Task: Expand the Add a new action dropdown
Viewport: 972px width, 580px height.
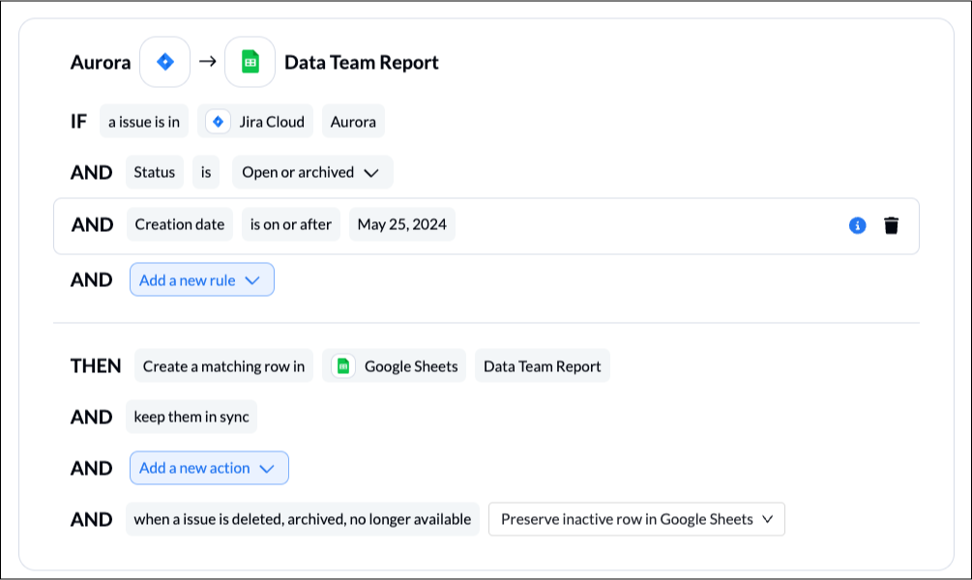Action: point(209,468)
